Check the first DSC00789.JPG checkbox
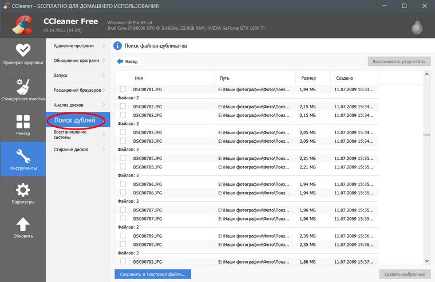Screen dimensions: 435x282 click(123, 236)
